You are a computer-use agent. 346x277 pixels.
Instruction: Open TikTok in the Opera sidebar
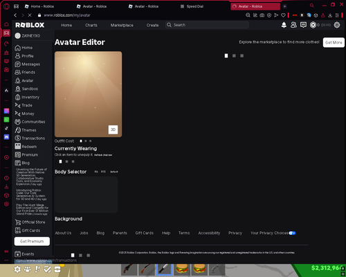coord(6,128)
